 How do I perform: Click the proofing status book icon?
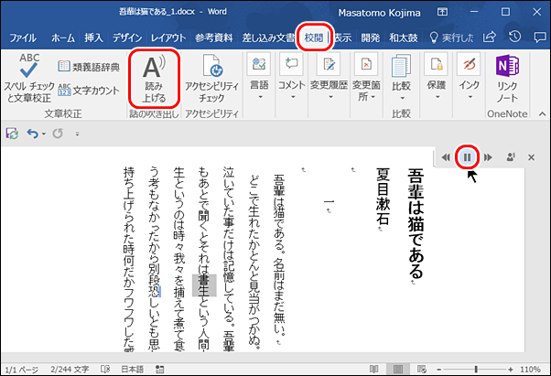point(105,369)
